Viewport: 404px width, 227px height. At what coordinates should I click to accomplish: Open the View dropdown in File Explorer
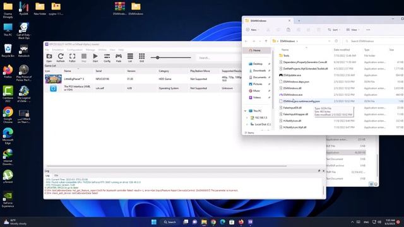[353, 30]
